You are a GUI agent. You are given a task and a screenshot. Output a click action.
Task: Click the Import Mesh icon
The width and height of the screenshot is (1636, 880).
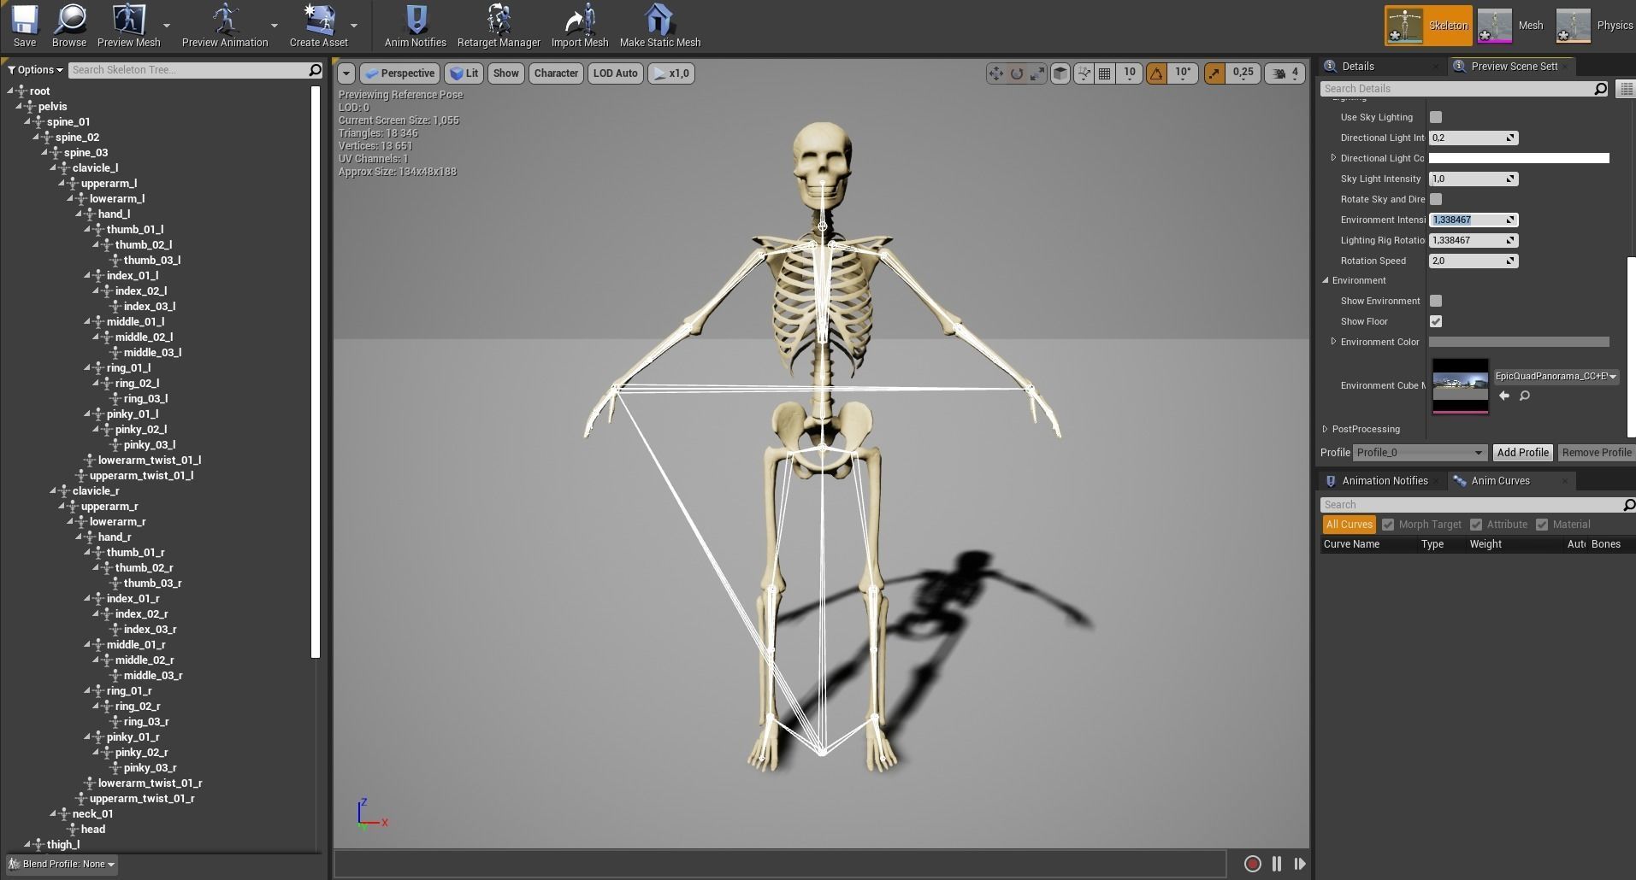coord(580,25)
